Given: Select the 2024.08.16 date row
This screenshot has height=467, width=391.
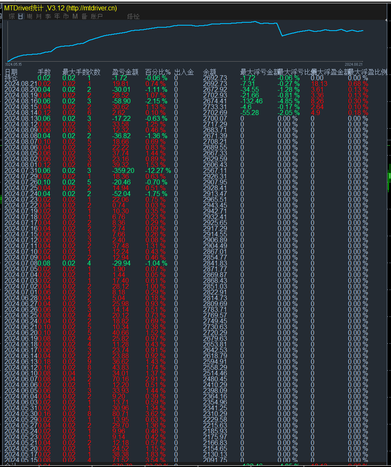Looking at the screenshot, I should point(21,101).
